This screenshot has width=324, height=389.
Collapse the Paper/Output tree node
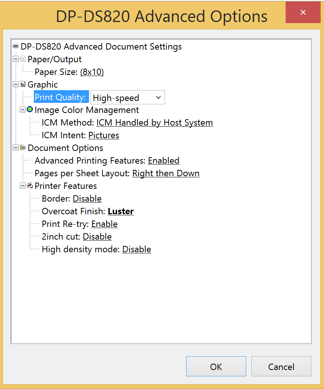click(x=16, y=59)
